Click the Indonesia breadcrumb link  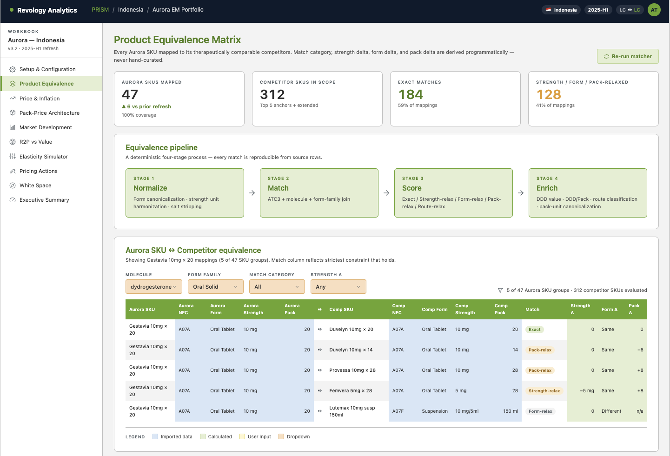pyautogui.click(x=131, y=10)
